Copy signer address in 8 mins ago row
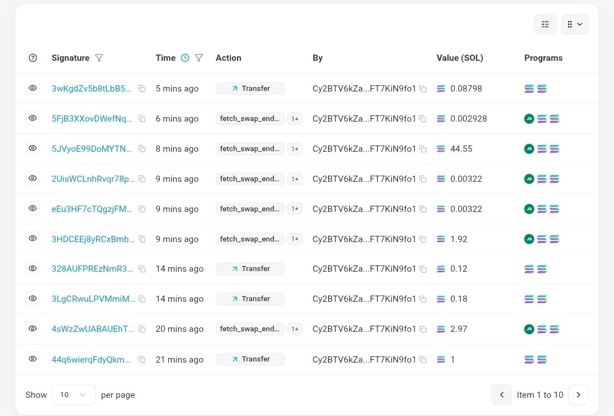The height and width of the screenshot is (416, 614). tap(423, 149)
